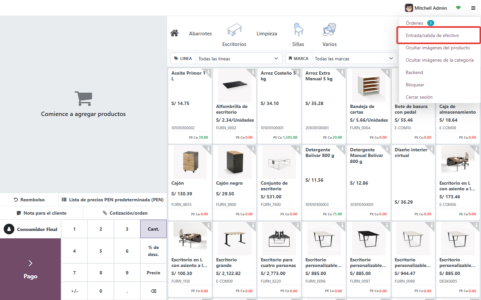Toggle Ocultar imágenes de la categoría

(440, 60)
